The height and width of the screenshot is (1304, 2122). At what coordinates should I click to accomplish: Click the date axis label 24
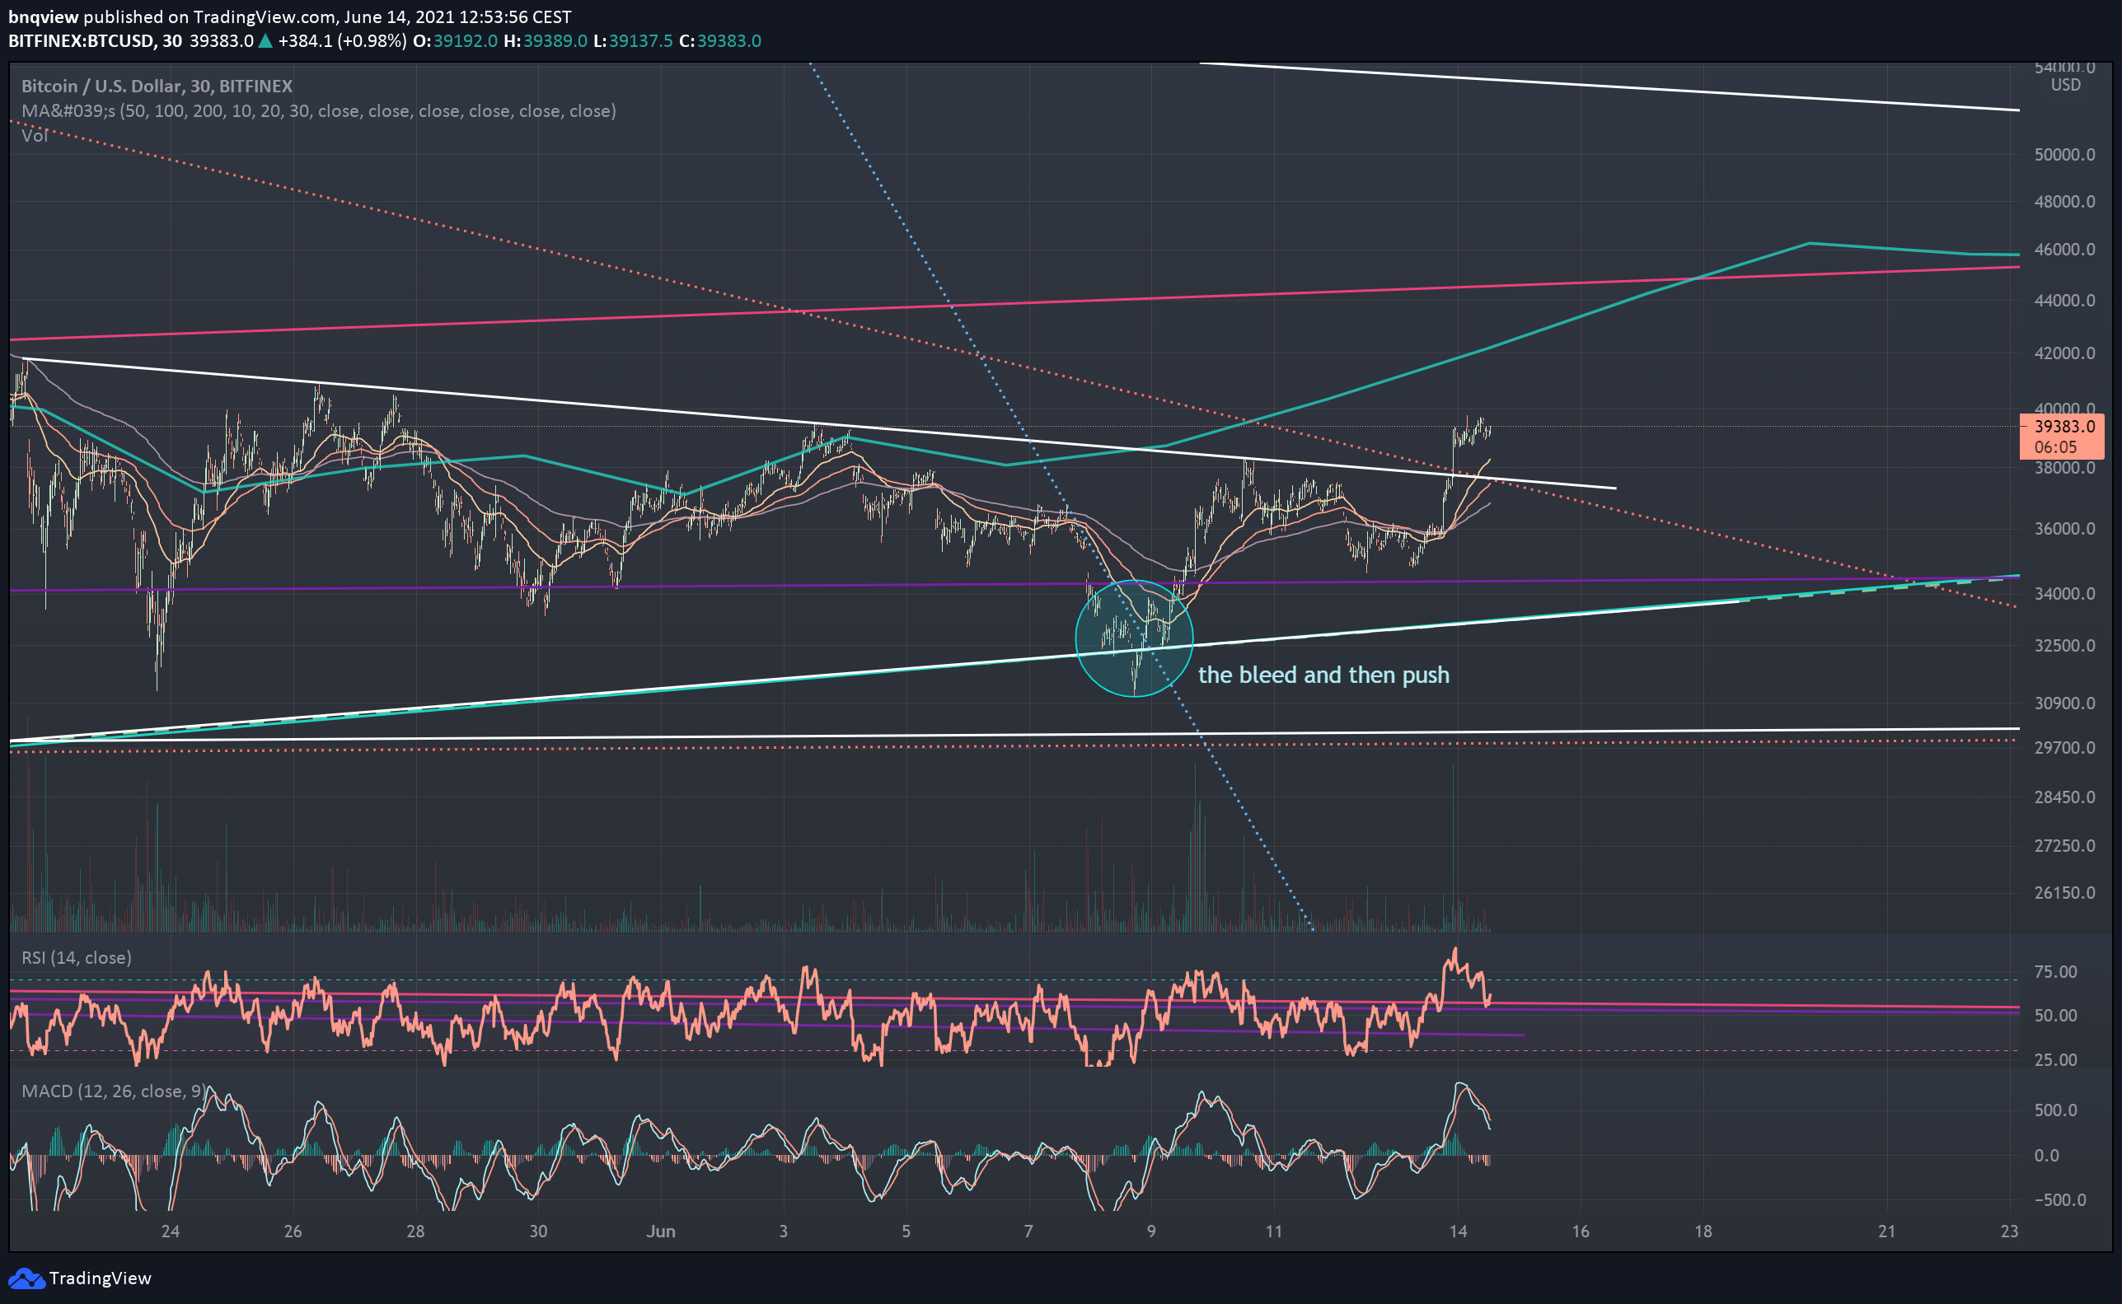pos(170,1232)
